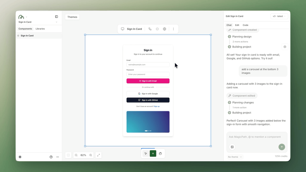Switch to the Libraries tab

40,29
